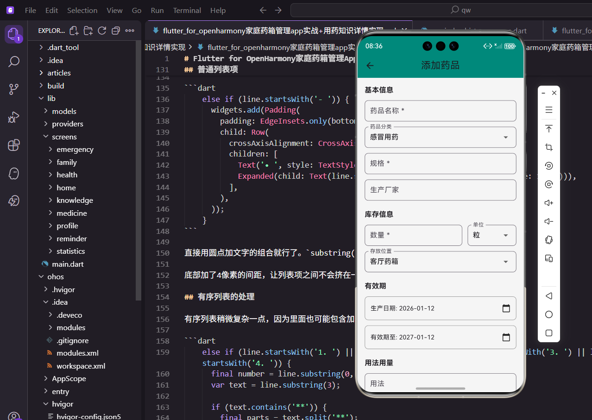Open Source Control view in activity bar

(13, 89)
